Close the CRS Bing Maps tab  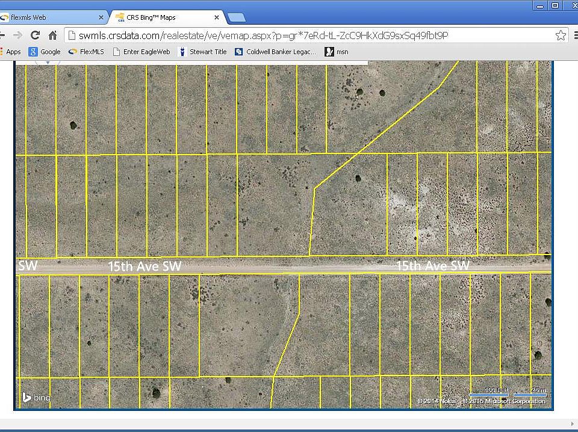click(217, 17)
